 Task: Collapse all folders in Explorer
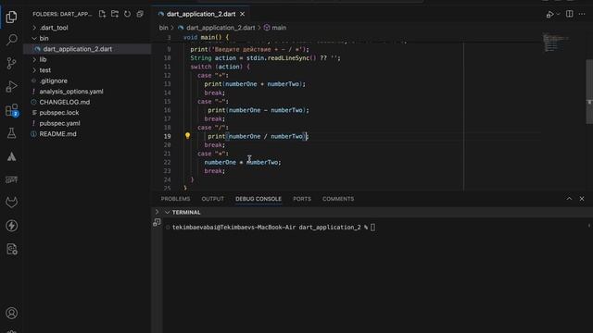click(x=140, y=14)
